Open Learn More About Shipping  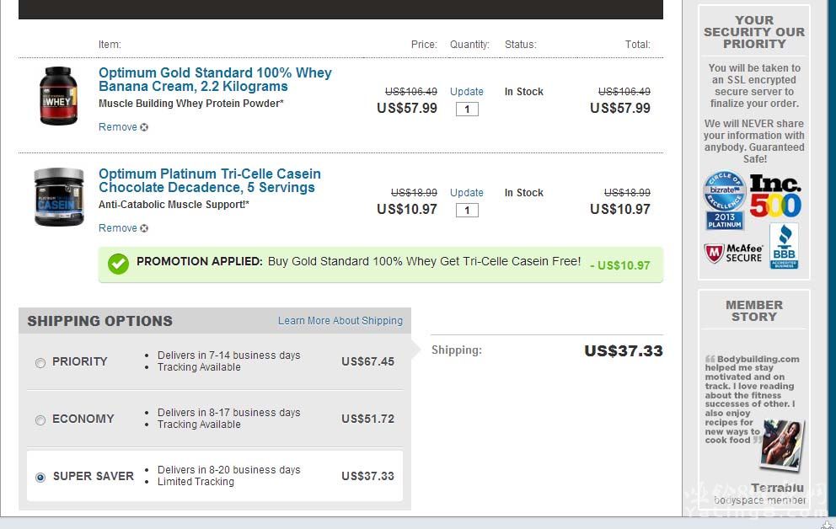(340, 321)
